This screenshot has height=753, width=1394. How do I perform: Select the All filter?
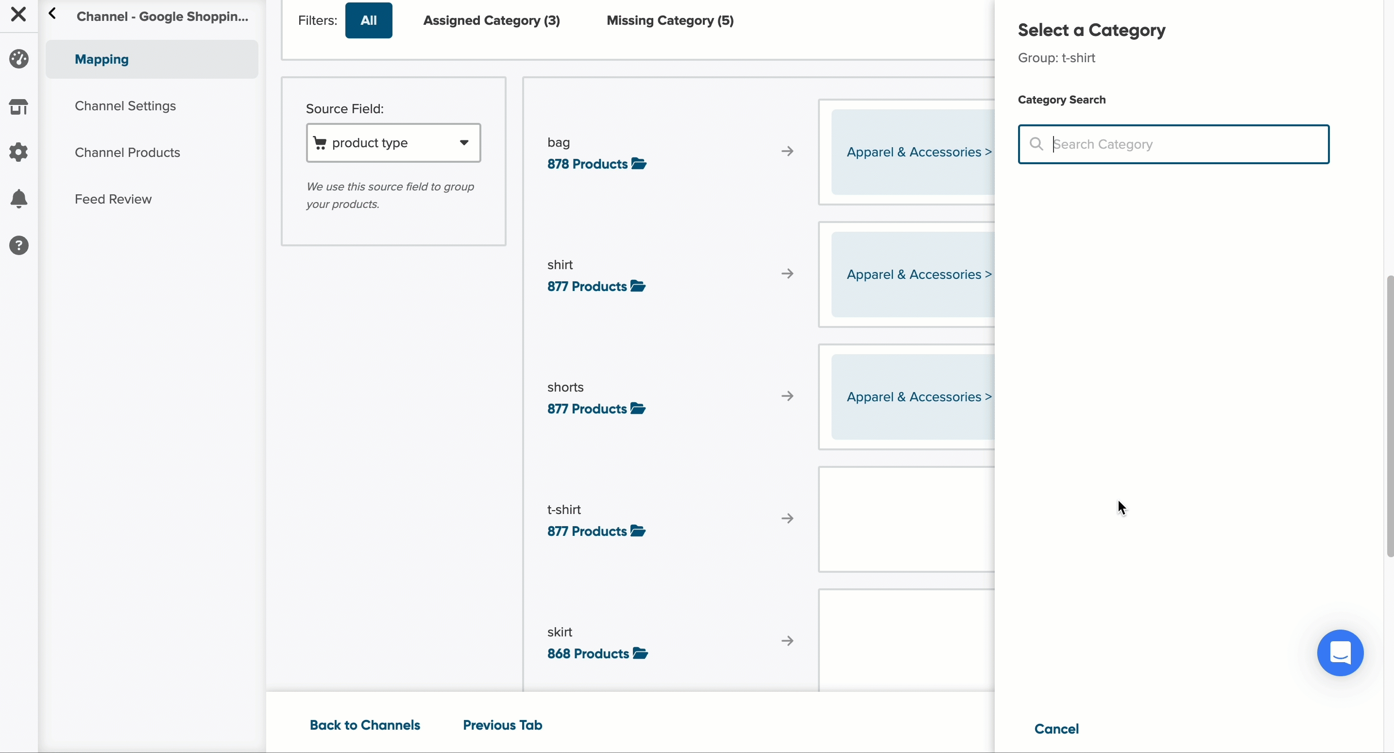click(x=369, y=20)
